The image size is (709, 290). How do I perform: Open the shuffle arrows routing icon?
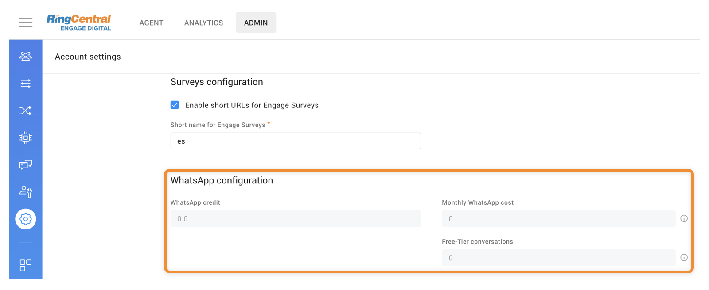point(26,111)
